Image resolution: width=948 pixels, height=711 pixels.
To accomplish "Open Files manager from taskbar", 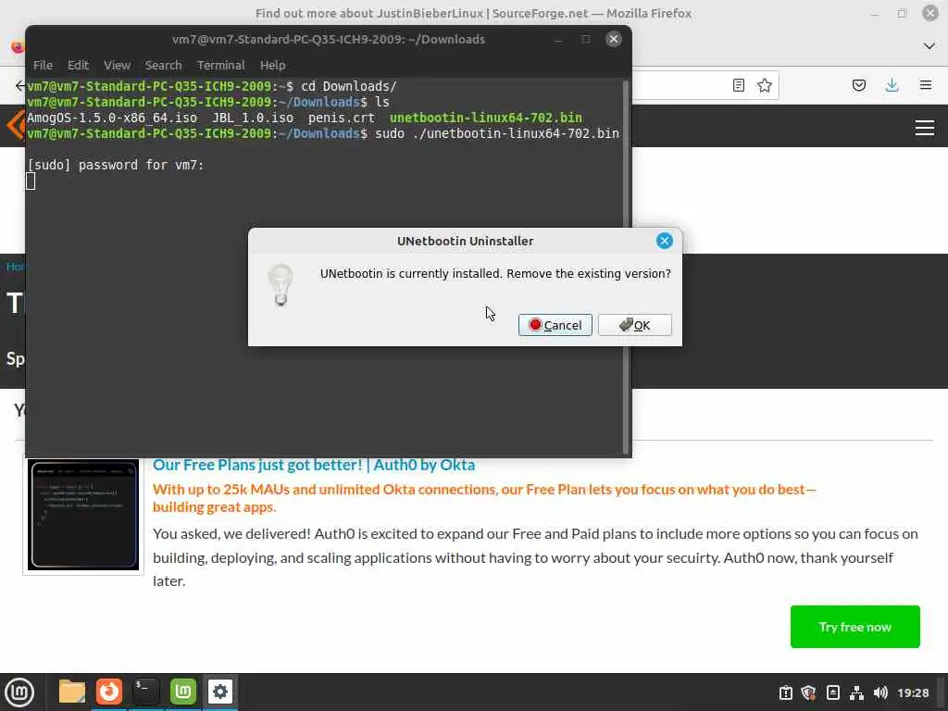I will point(71,692).
